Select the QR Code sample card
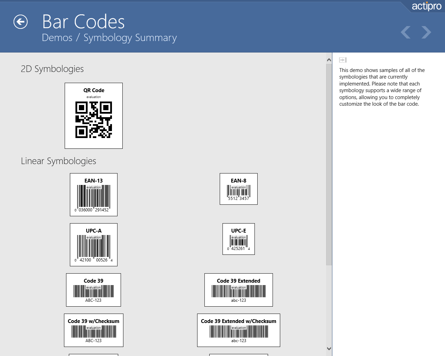Viewport: 445px width, 356px height. click(x=94, y=116)
